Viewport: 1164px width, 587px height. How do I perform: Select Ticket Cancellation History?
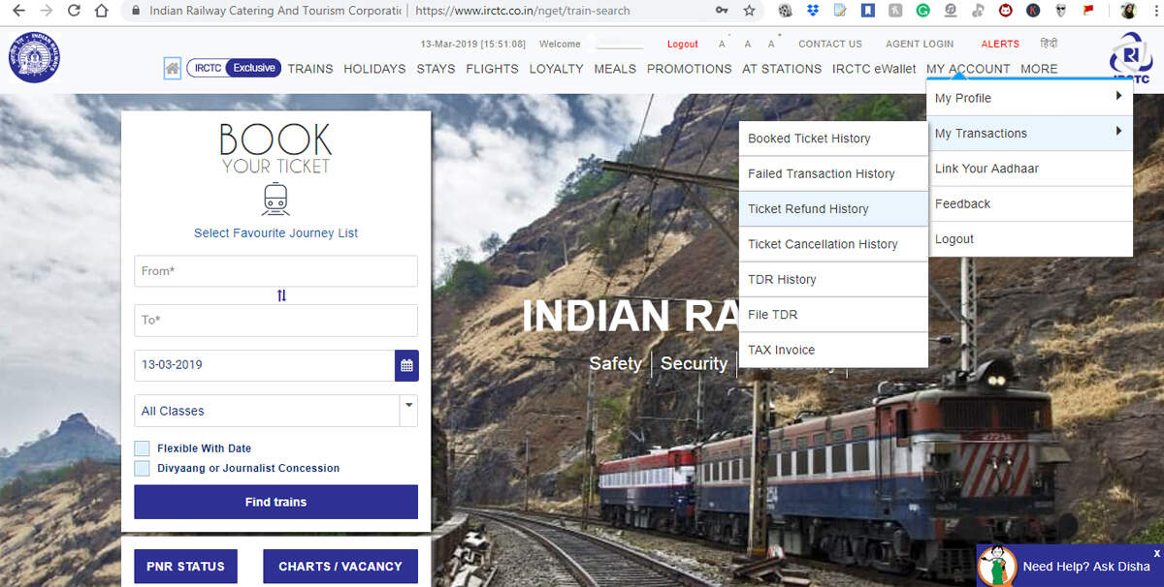[833, 244]
